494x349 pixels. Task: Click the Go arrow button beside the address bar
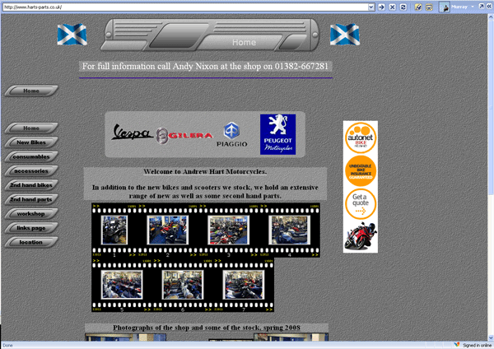381,7
